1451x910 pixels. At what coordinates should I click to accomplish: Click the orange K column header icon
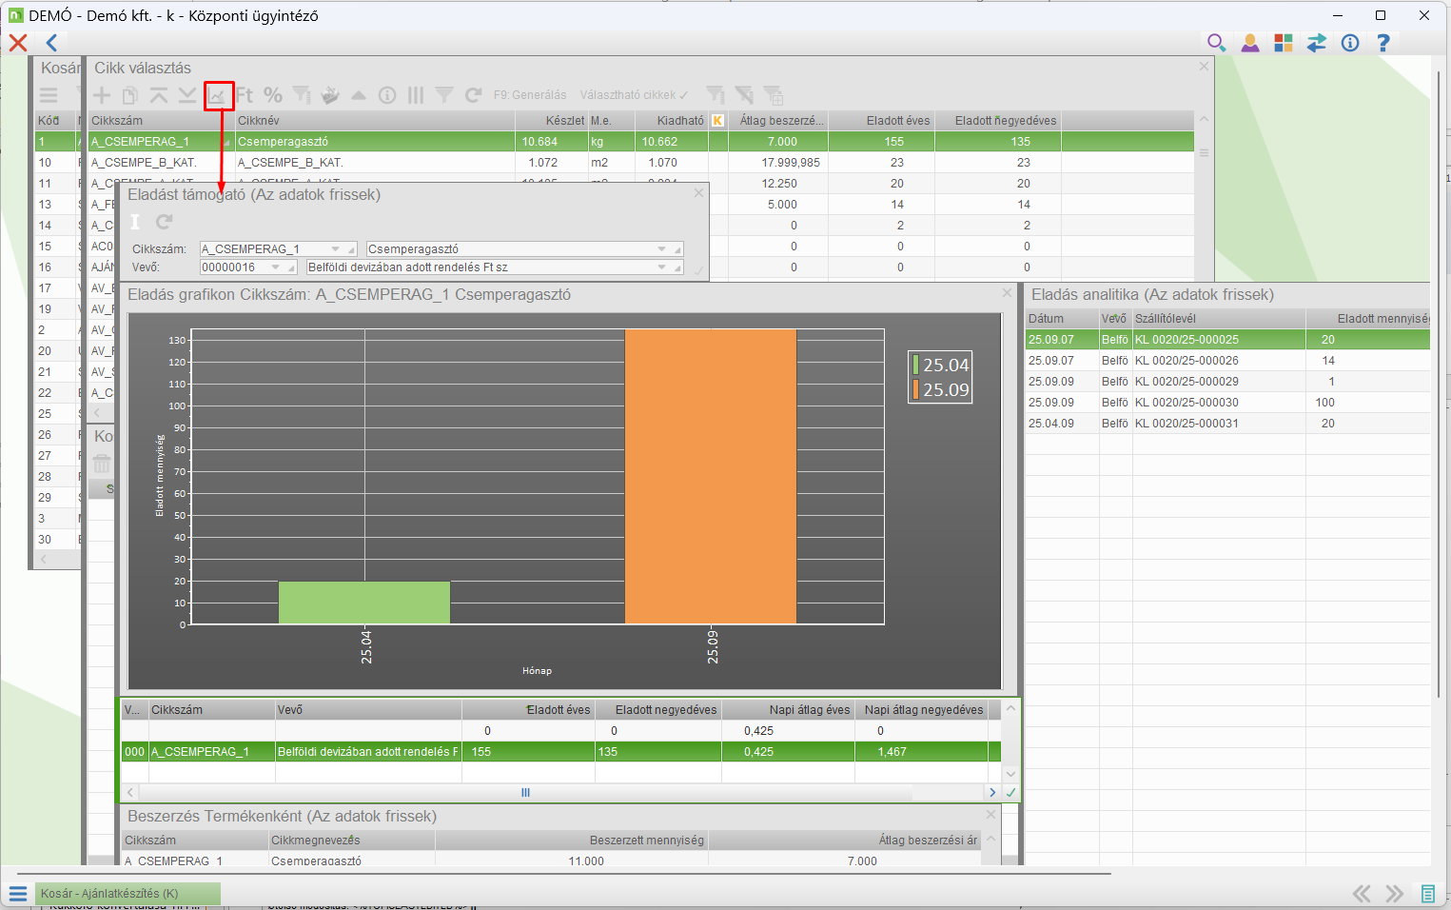pos(717,121)
